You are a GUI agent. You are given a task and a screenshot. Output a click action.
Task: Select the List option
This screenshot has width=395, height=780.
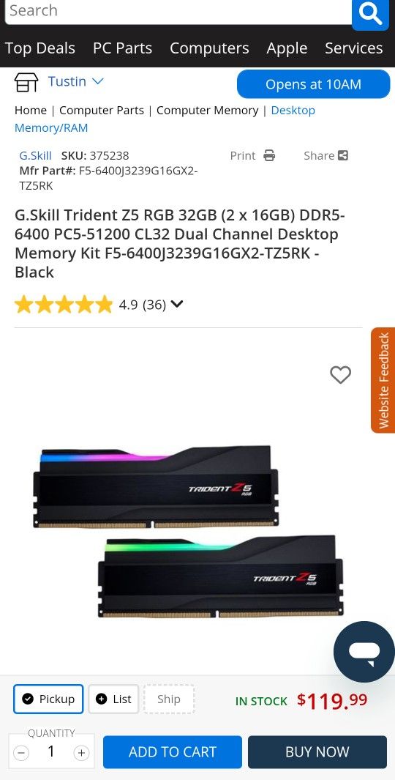click(113, 699)
